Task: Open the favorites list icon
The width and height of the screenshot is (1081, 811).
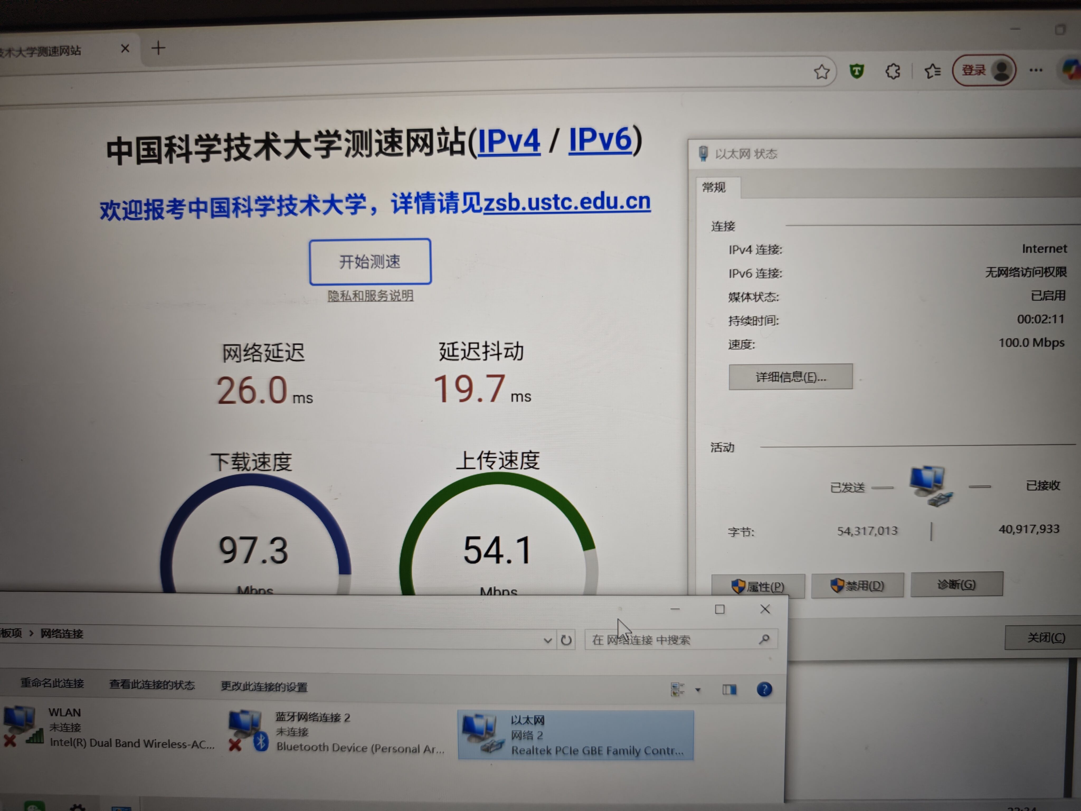Action: coord(932,71)
